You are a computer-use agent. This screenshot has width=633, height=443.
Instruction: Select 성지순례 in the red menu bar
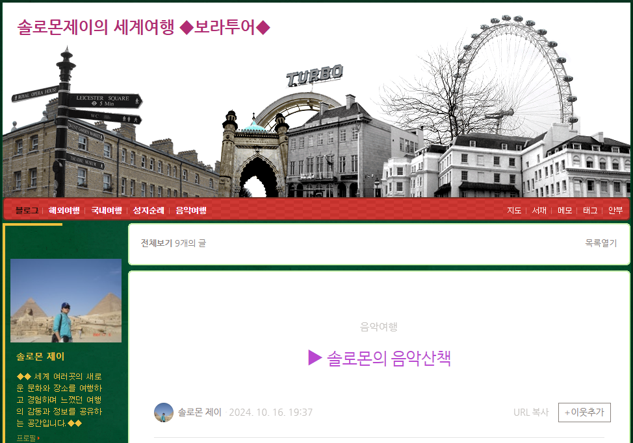pyautogui.click(x=148, y=211)
